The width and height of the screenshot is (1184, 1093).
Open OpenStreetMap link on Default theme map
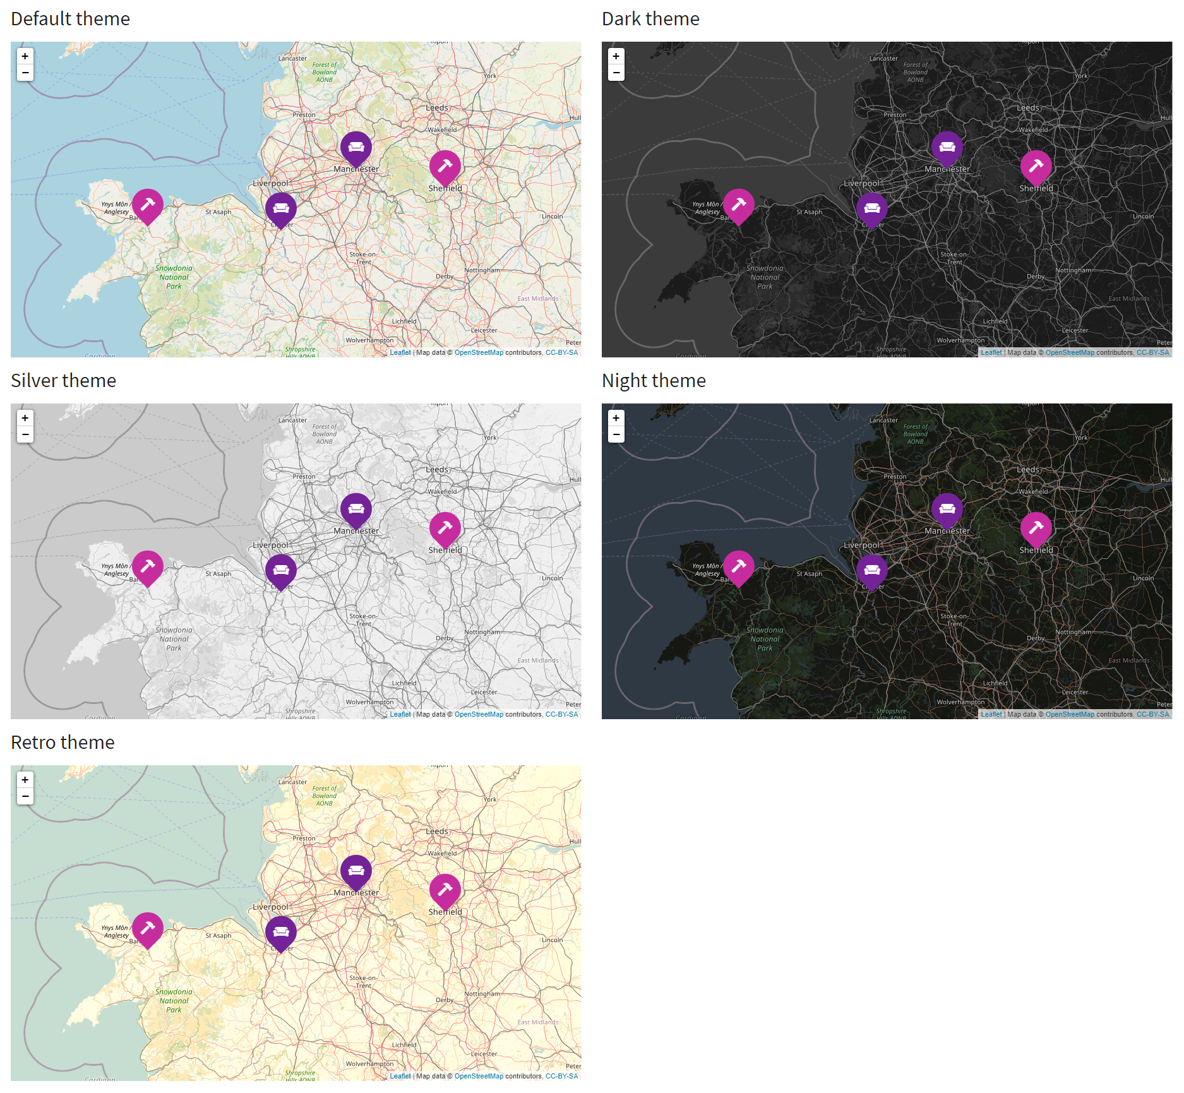(x=479, y=352)
